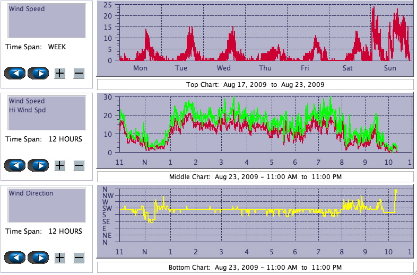This screenshot has width=417, height=275.
Task: Select Wind Speed in the middle chart list
Action: 27,101
